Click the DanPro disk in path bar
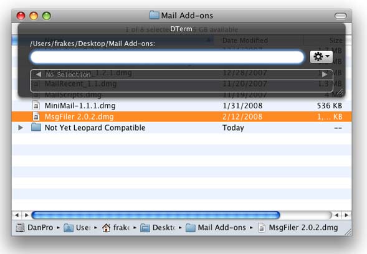The image size is (367, 254). [x=34, y=228]
